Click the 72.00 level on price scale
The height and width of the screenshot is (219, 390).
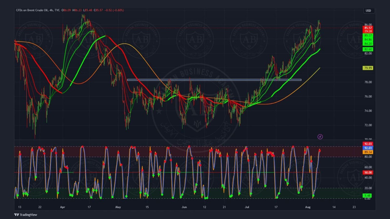coord(368,125)
